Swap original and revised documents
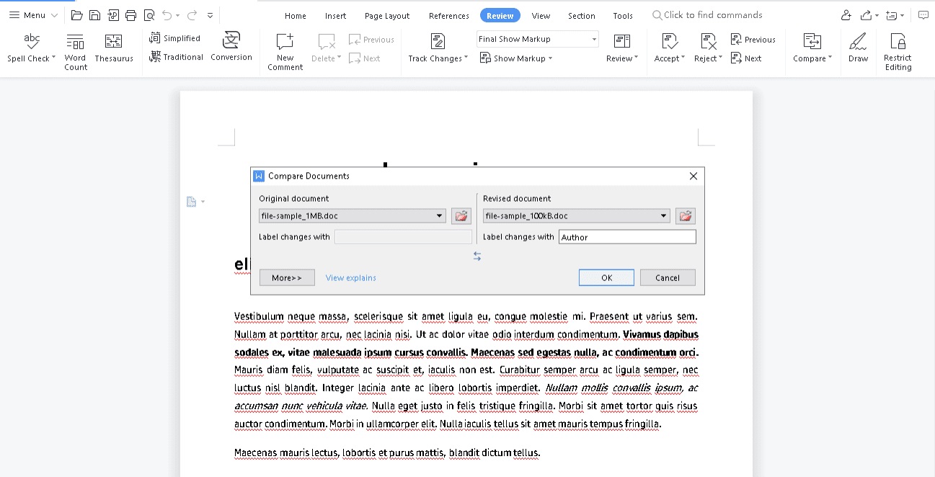935x477 pixels. point(477,256)
